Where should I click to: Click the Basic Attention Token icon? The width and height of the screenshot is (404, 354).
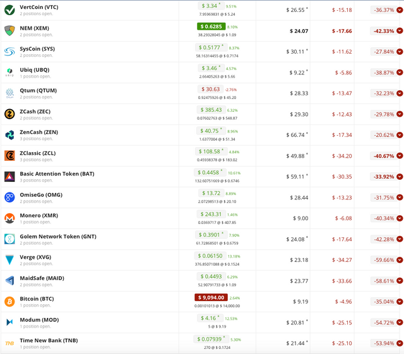point(9,177)
